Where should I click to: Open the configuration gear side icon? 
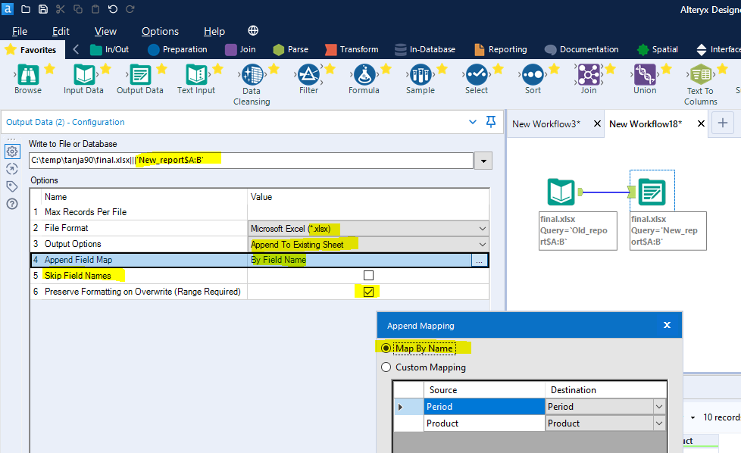[x=12, y=152]
